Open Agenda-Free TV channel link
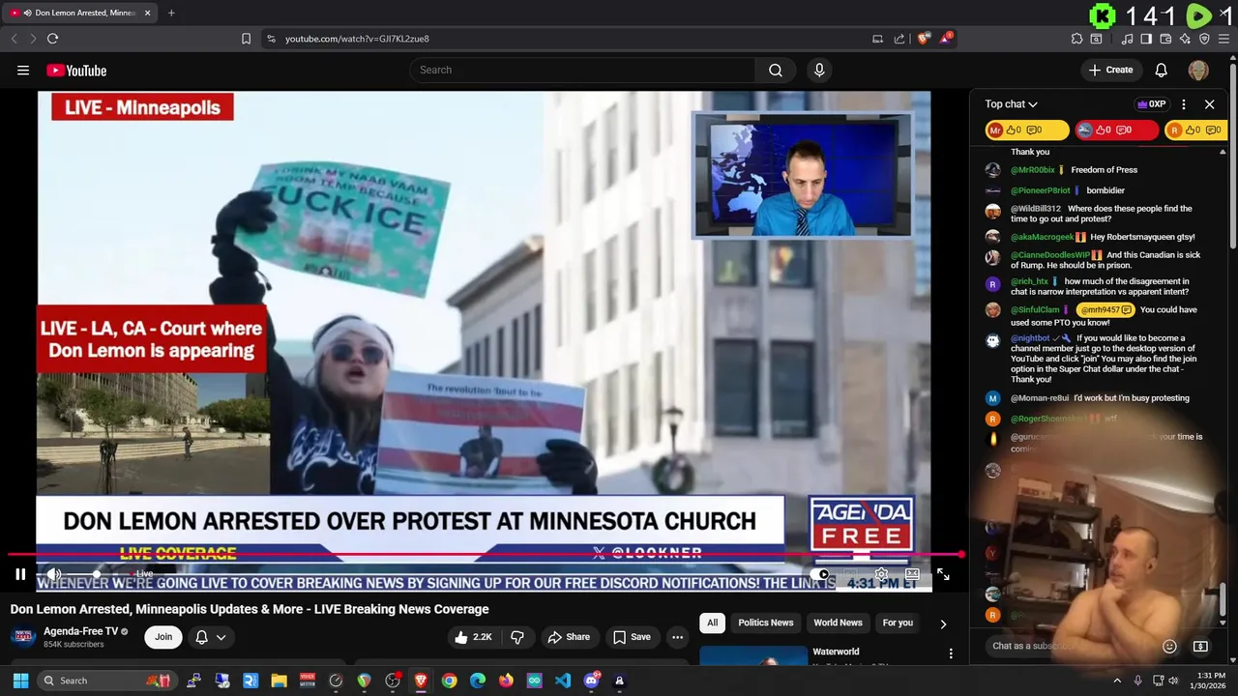The image size is (1238, 696). tap(80, 631)
